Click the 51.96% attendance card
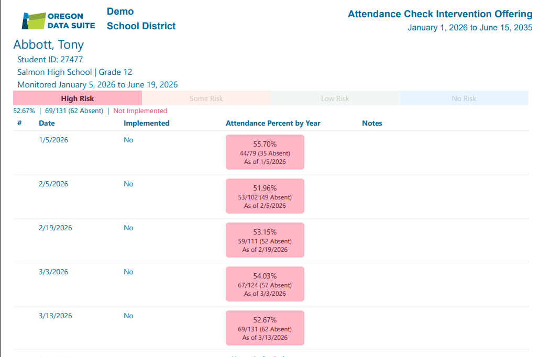 265,196
